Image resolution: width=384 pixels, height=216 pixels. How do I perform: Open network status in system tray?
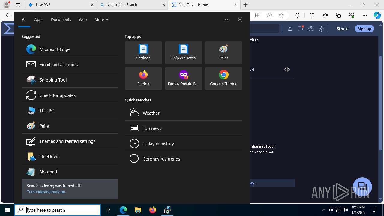pyautogui.click(x=338, y=210)
